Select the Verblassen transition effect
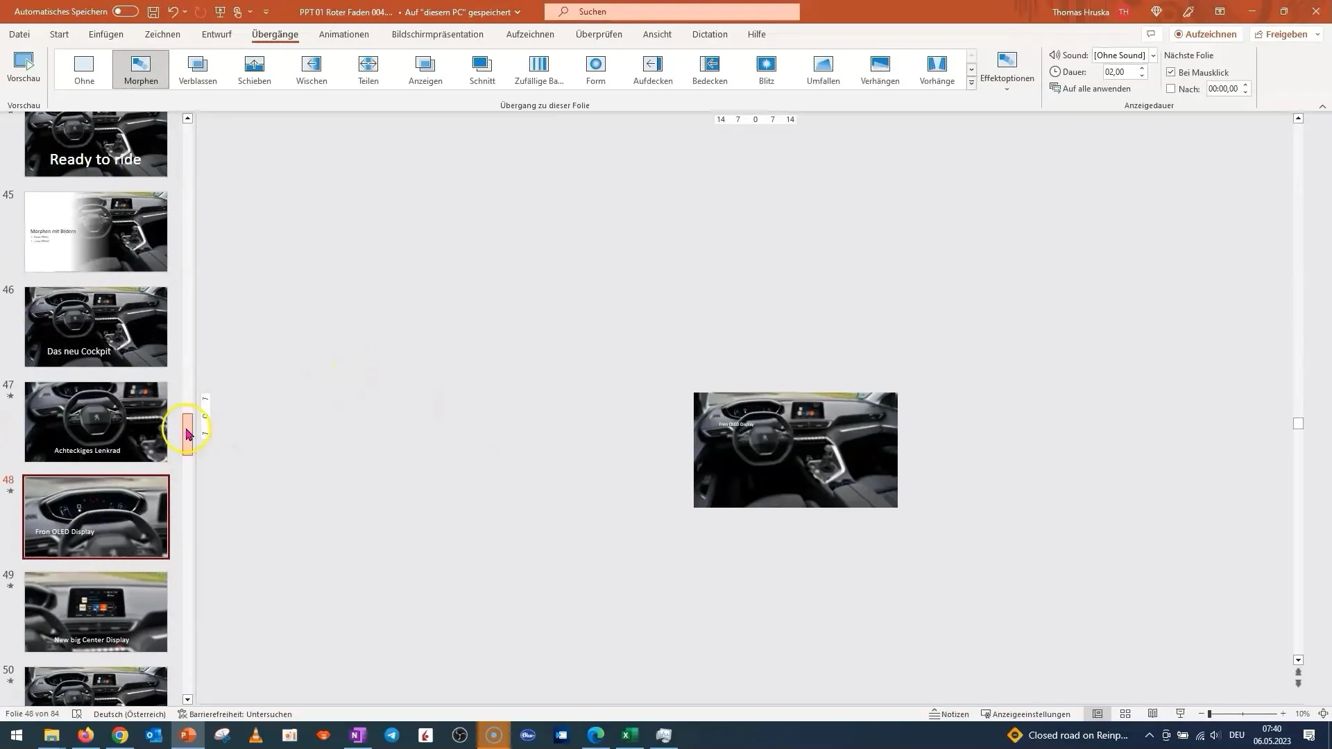The image size is (1332, 749). 198,69
